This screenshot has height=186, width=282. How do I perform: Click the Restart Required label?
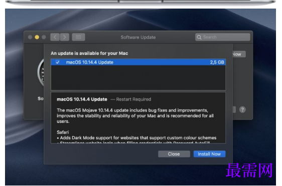pyautogui.click(x=133, y=99)
